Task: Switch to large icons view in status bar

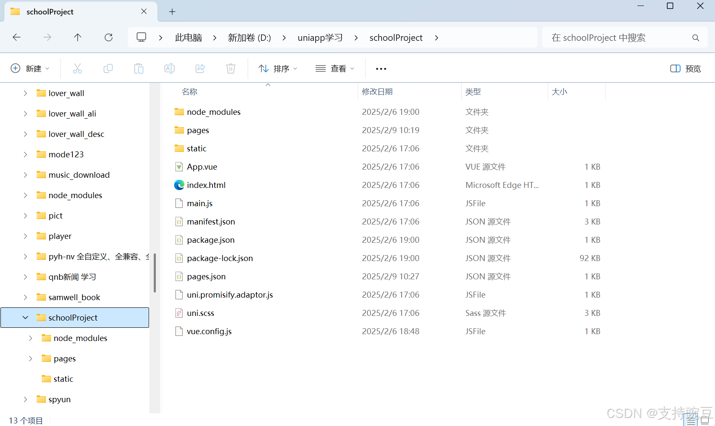Action: coord(705,420)
